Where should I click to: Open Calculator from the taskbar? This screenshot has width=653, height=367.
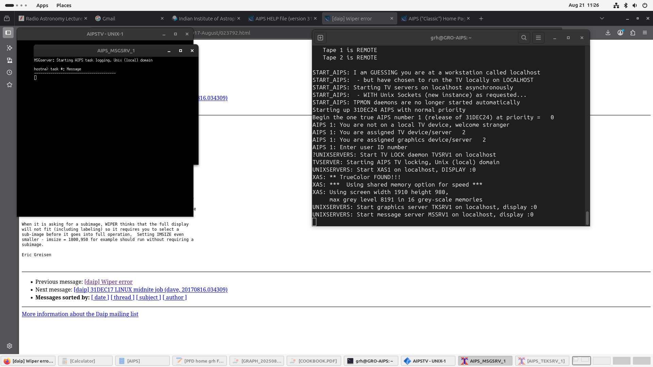click(x=85, y=361)
